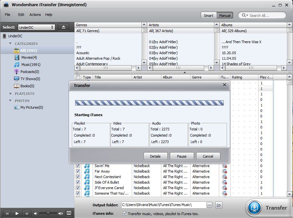
Task: Open the Select device dropdown UnderDC
Action: 36,28
